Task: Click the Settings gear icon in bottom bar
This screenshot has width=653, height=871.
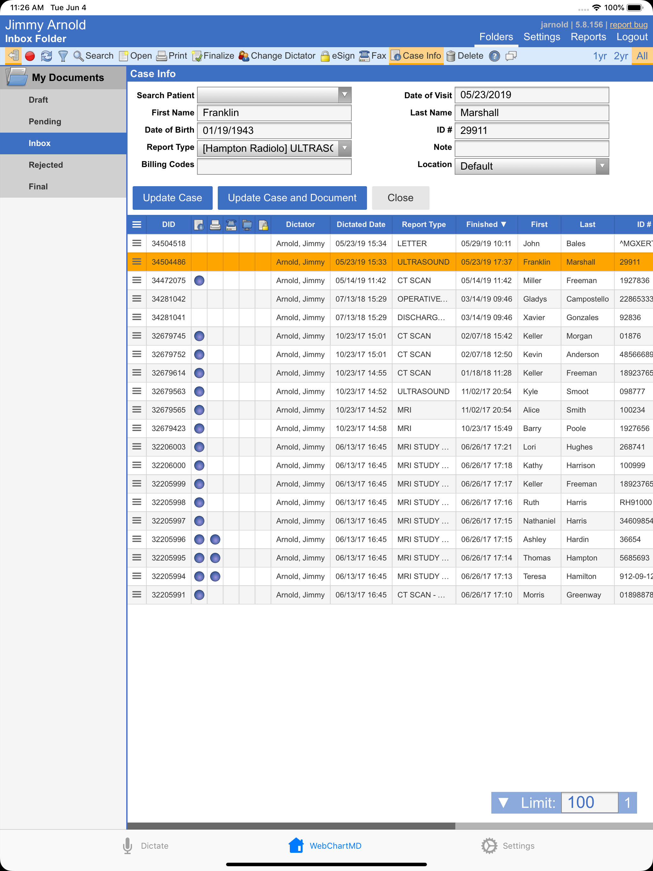Action: point(489,845)
